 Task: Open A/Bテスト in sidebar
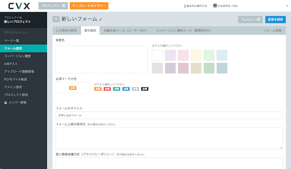click(23, 64)
